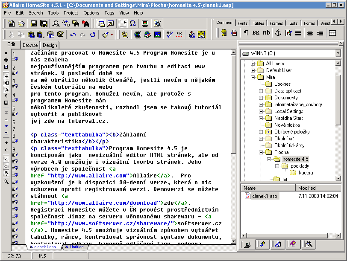Expand the All Users folder
The width and height of the screenshot is (347, 261).
coord(253,64)
